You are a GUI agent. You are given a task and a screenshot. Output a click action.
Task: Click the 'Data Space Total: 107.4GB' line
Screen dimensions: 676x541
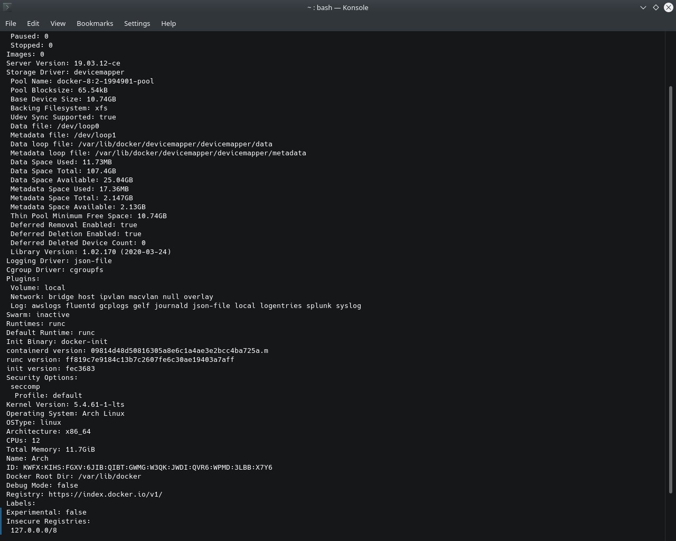pyautogui.click(x=63, y=171)
